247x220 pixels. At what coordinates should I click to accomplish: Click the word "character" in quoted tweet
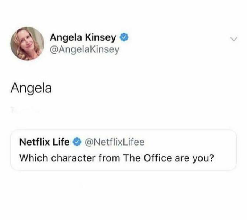73,158
